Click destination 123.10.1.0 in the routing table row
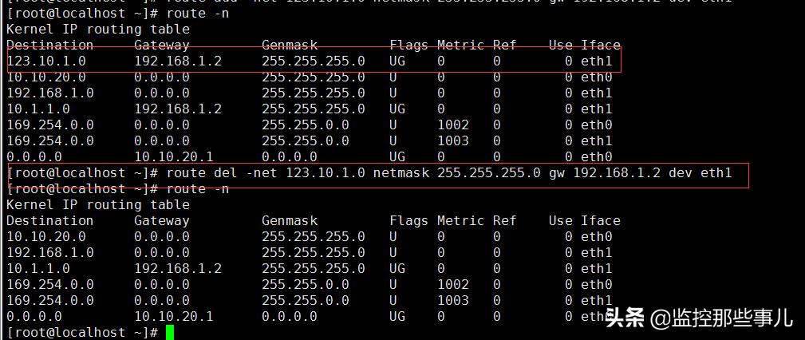Viewport: 805px width, 340px height. pyautogui.click(x=46, y=61)
